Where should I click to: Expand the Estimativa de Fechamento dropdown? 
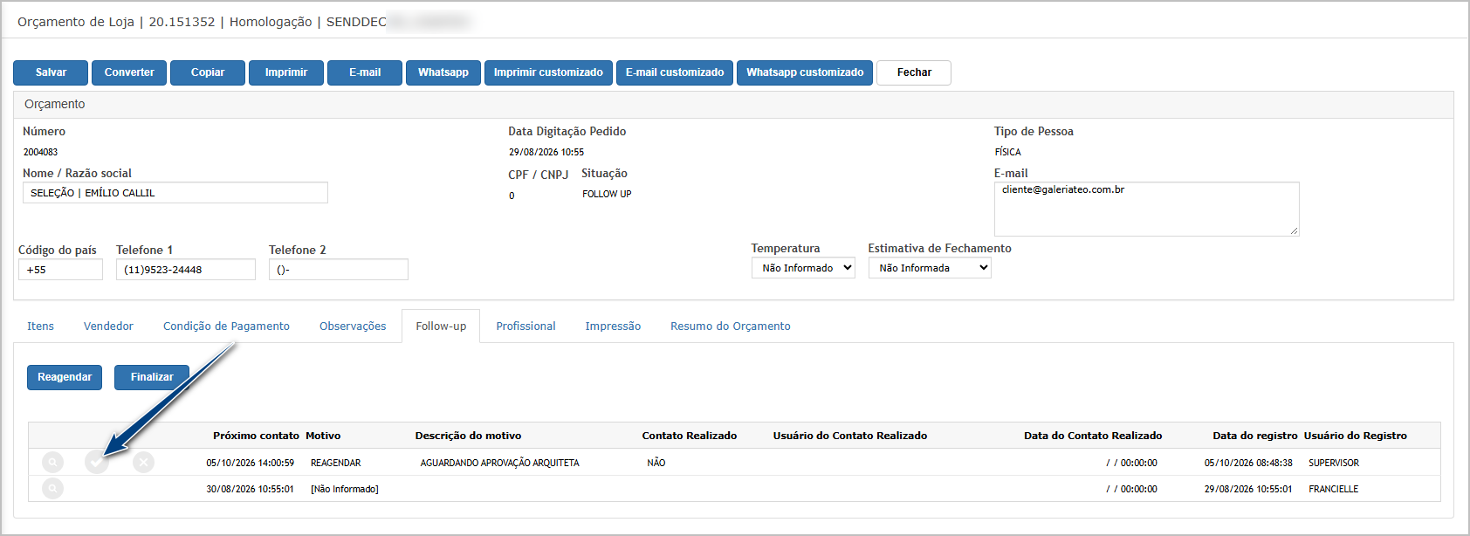point(930,268)
